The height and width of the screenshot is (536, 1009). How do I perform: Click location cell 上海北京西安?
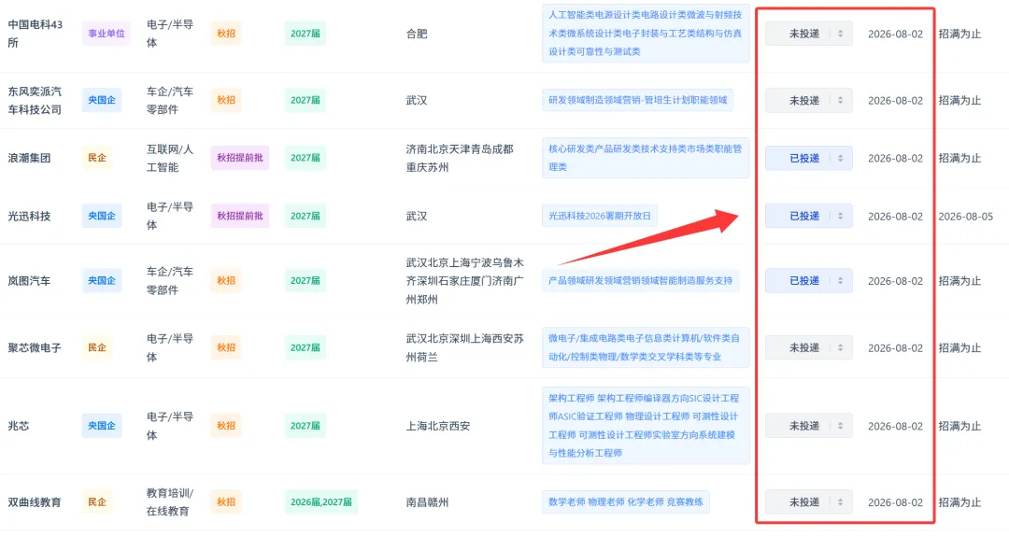438,426
